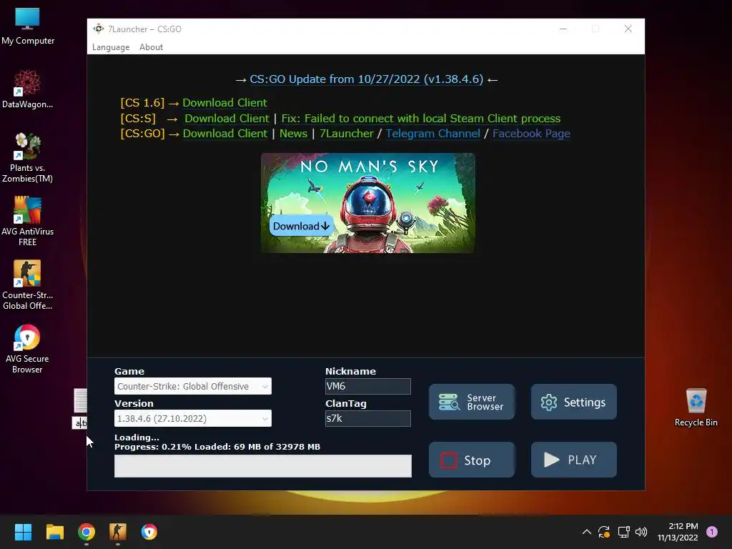Stop the download
732x549 pixels.
click(472, 460)
